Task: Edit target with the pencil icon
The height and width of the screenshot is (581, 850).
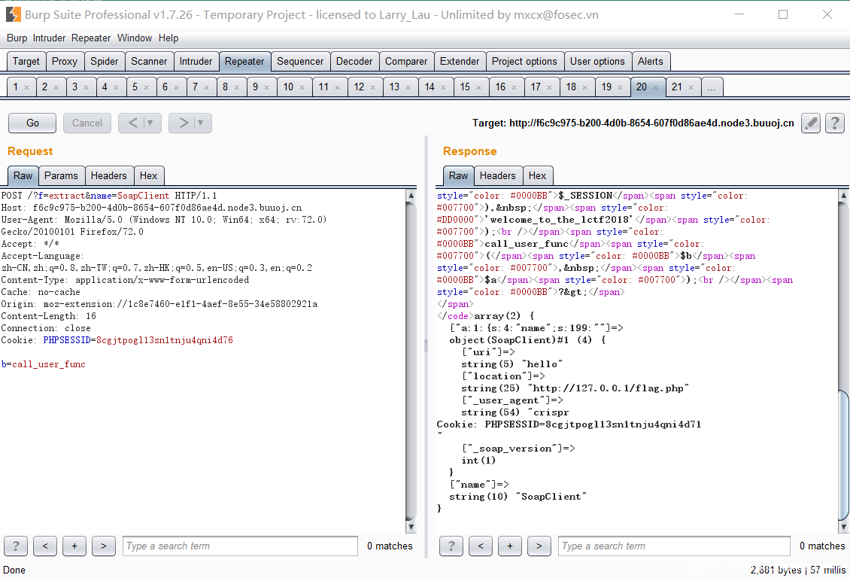Action: (x=810, y=123)
